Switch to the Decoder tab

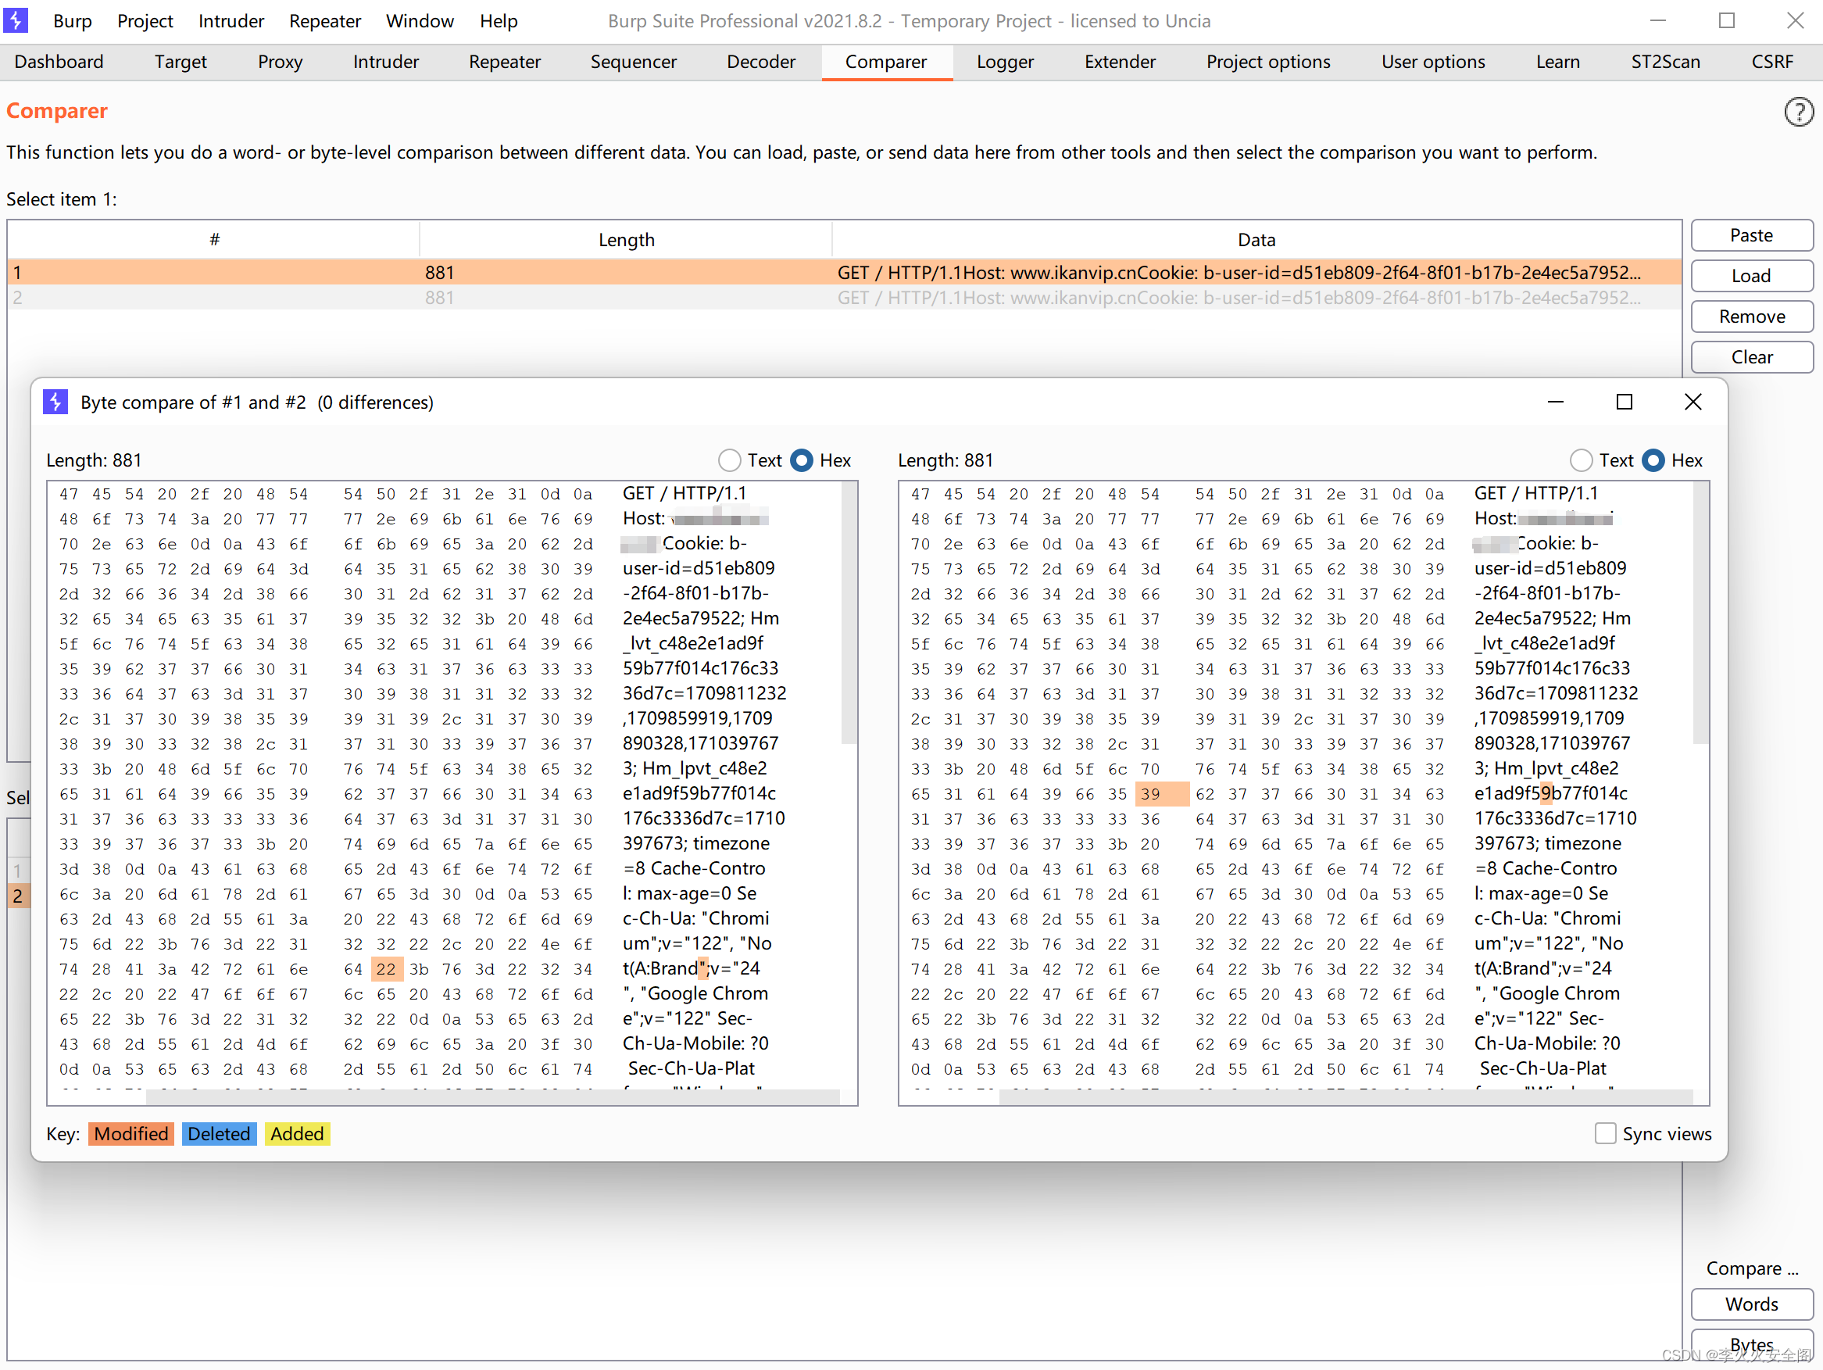[760, 62]
